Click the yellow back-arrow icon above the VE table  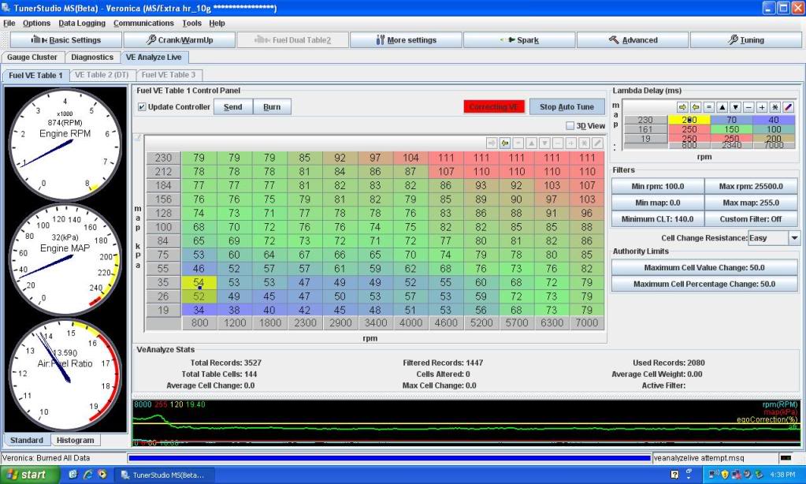click(x=505, y=143)
